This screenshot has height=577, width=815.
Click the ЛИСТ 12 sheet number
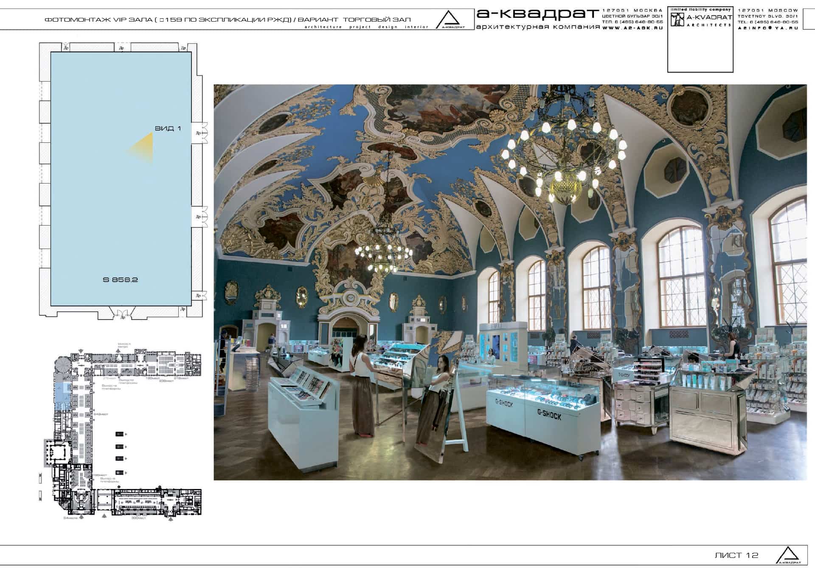click(x=736, y=555)
